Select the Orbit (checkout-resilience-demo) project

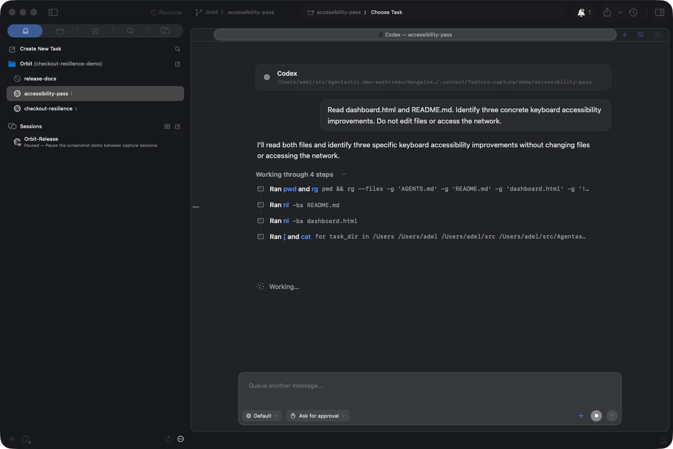(x=61, y=64)
